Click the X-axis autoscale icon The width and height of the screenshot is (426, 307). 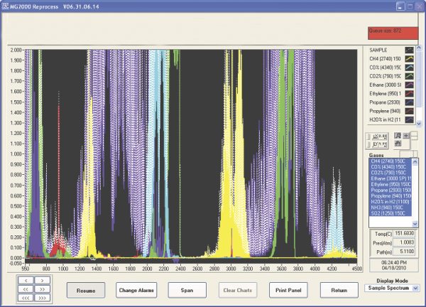(x=375, y=136)
